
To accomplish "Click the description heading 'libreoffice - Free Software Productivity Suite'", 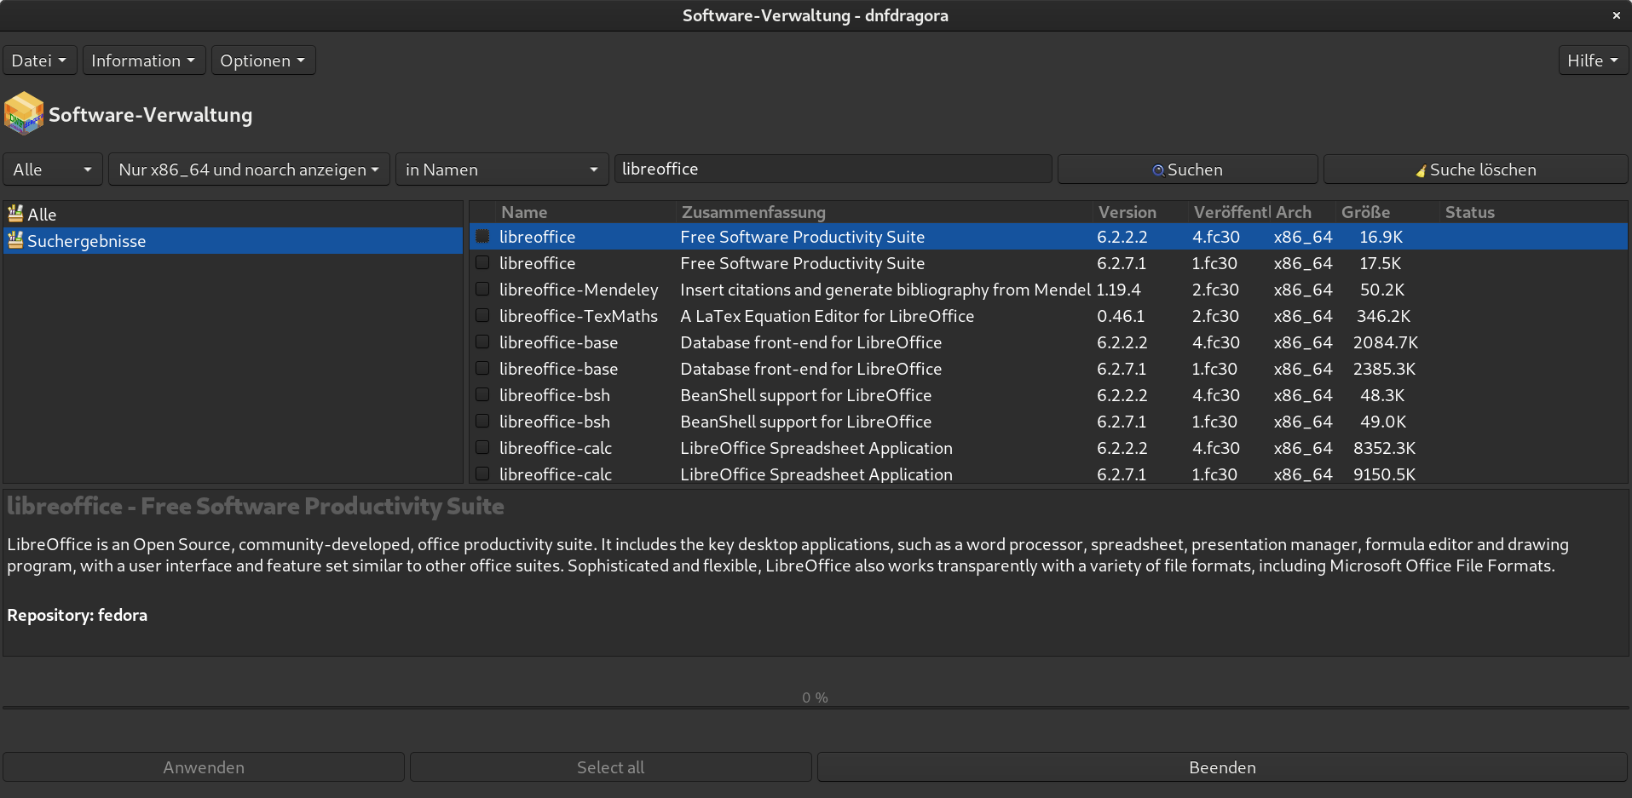I will [256, 507].
